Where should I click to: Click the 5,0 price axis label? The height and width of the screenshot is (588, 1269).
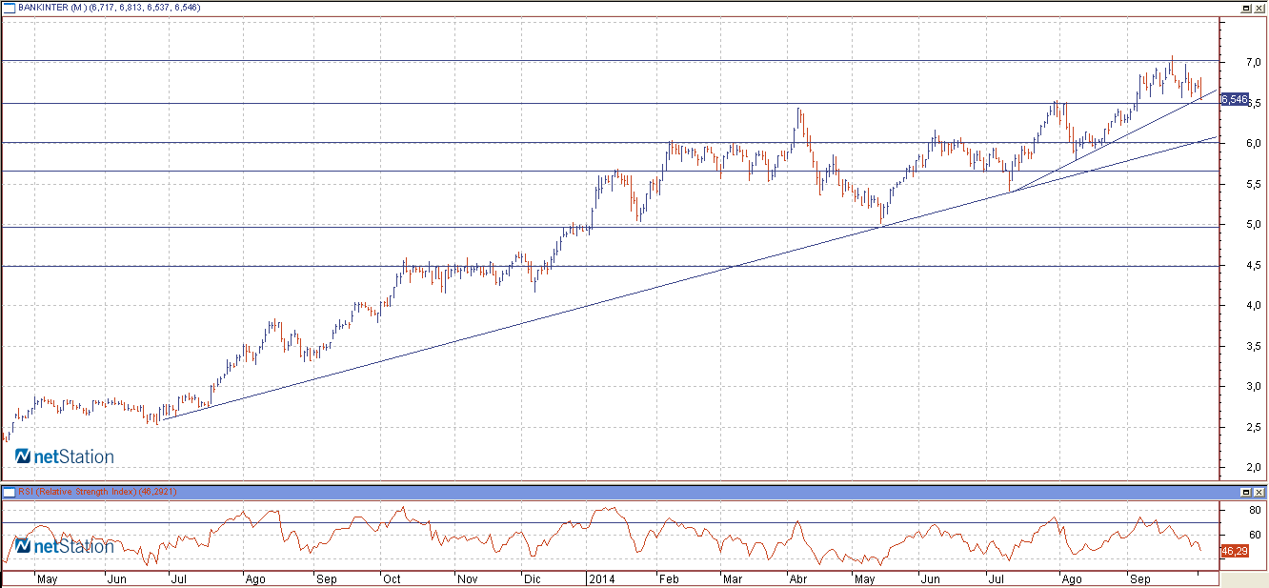coord(1253,225)
